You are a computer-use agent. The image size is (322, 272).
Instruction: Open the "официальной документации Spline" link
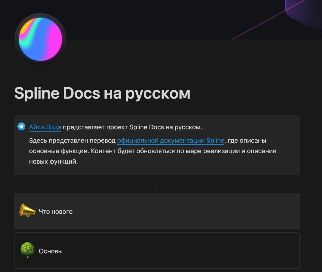[x=171, y=140]
